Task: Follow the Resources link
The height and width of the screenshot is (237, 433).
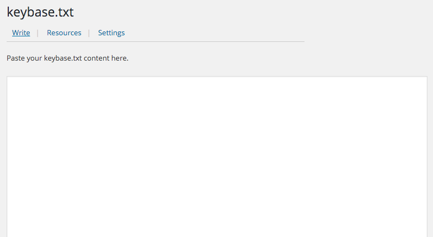Action: [64, 33]
